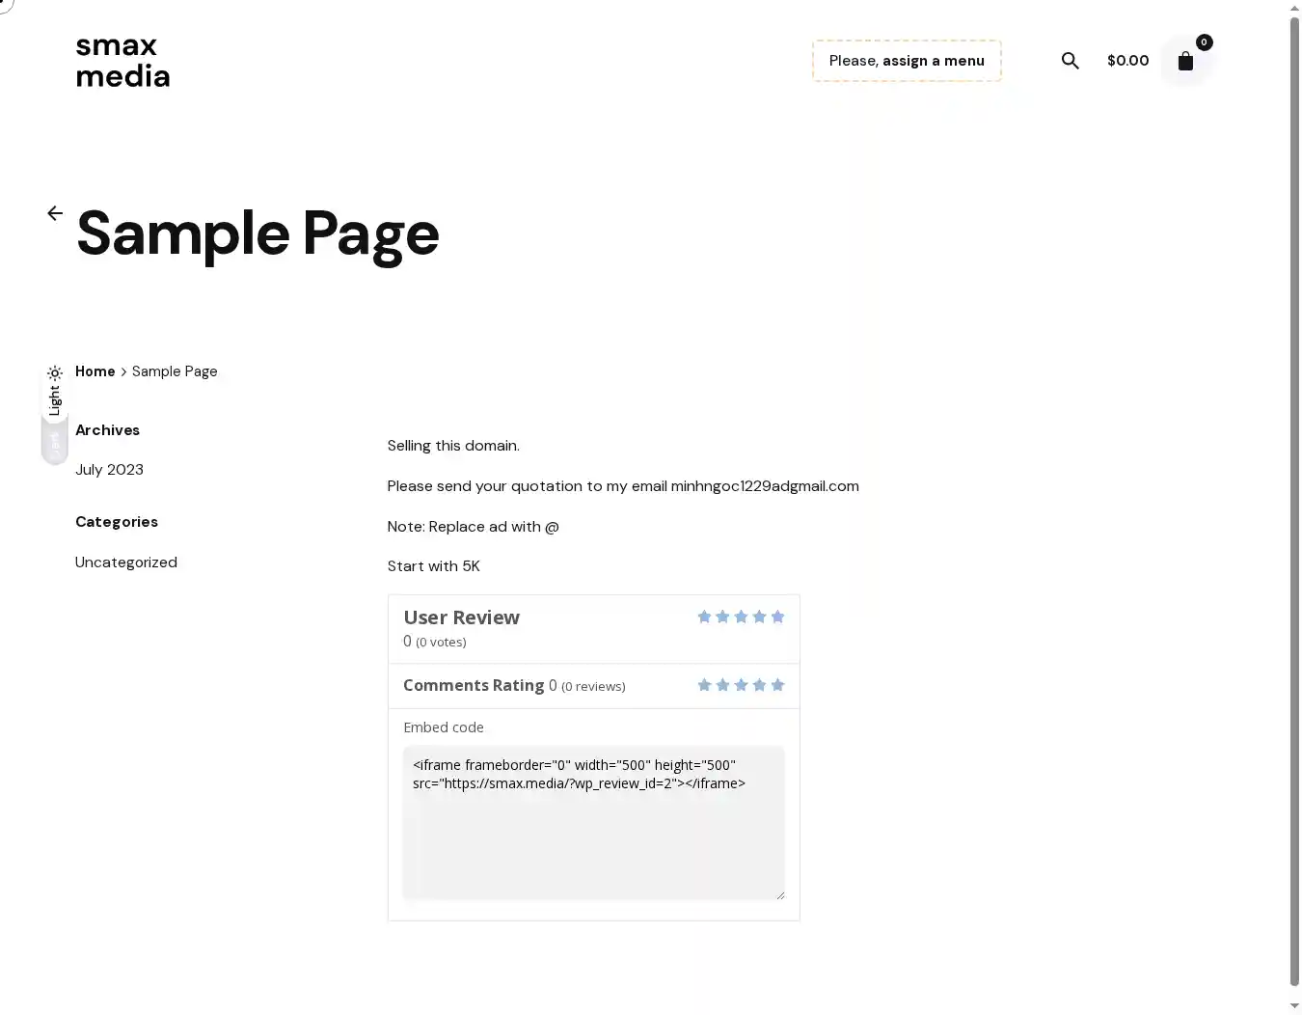Open the Uncategorized category link
This screenshot has height=1015, width=1302.
click(126, 562)
